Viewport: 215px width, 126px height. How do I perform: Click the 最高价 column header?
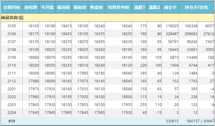[64, 7]
